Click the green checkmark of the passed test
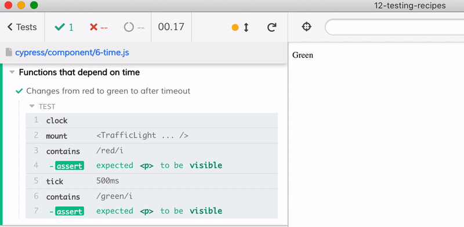Viewport: 464px width, 227px height. [19, 91]
